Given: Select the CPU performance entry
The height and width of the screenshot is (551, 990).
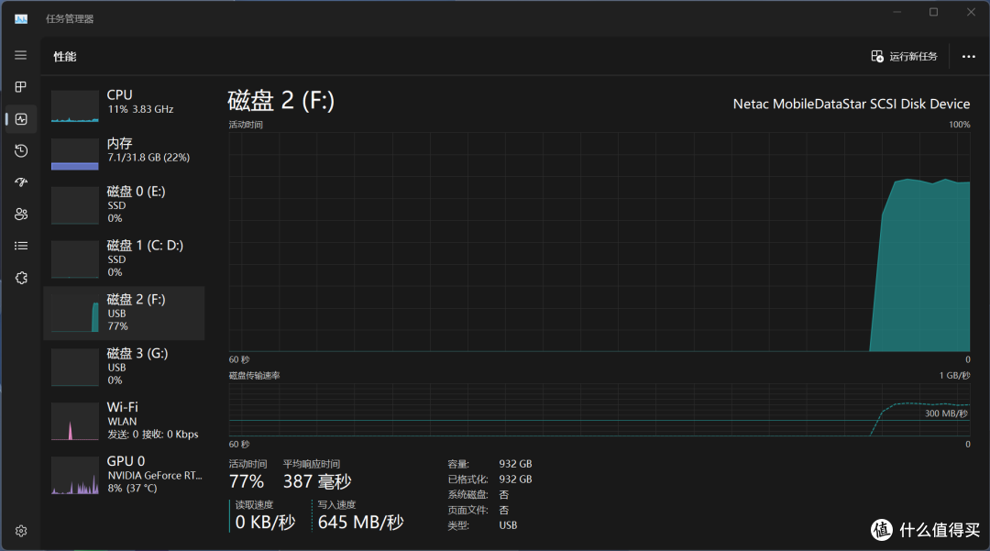Looking at the screenshot, I should [x=125, y=105].
